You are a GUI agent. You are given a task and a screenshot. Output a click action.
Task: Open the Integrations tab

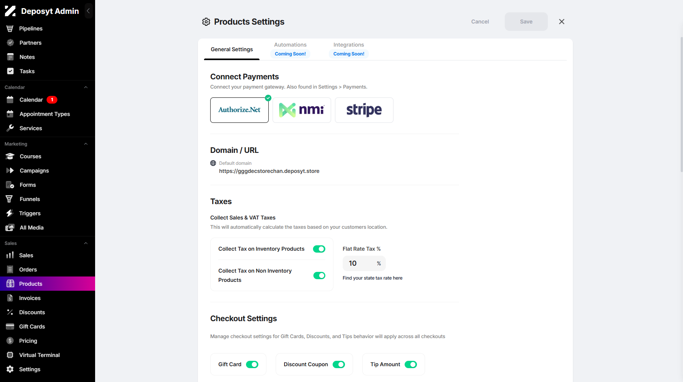tap(349, 49)
